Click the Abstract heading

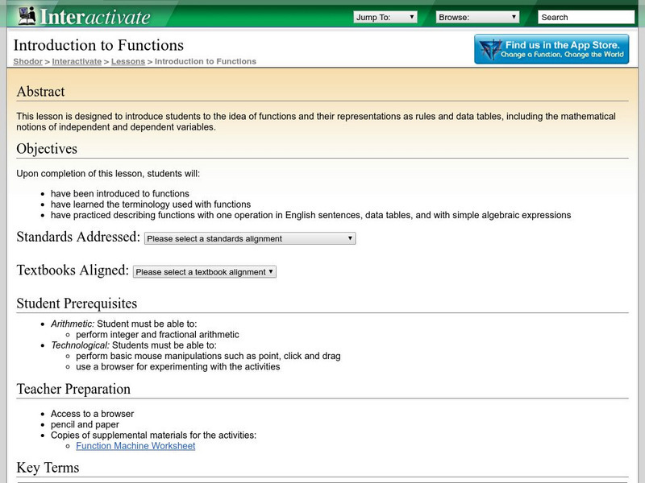point(41,92)
